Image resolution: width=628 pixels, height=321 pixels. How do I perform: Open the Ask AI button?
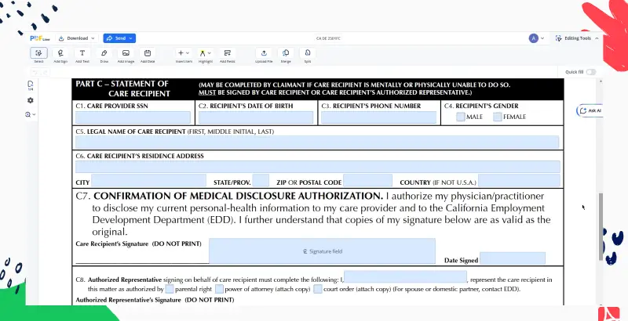tap(590, 110)
